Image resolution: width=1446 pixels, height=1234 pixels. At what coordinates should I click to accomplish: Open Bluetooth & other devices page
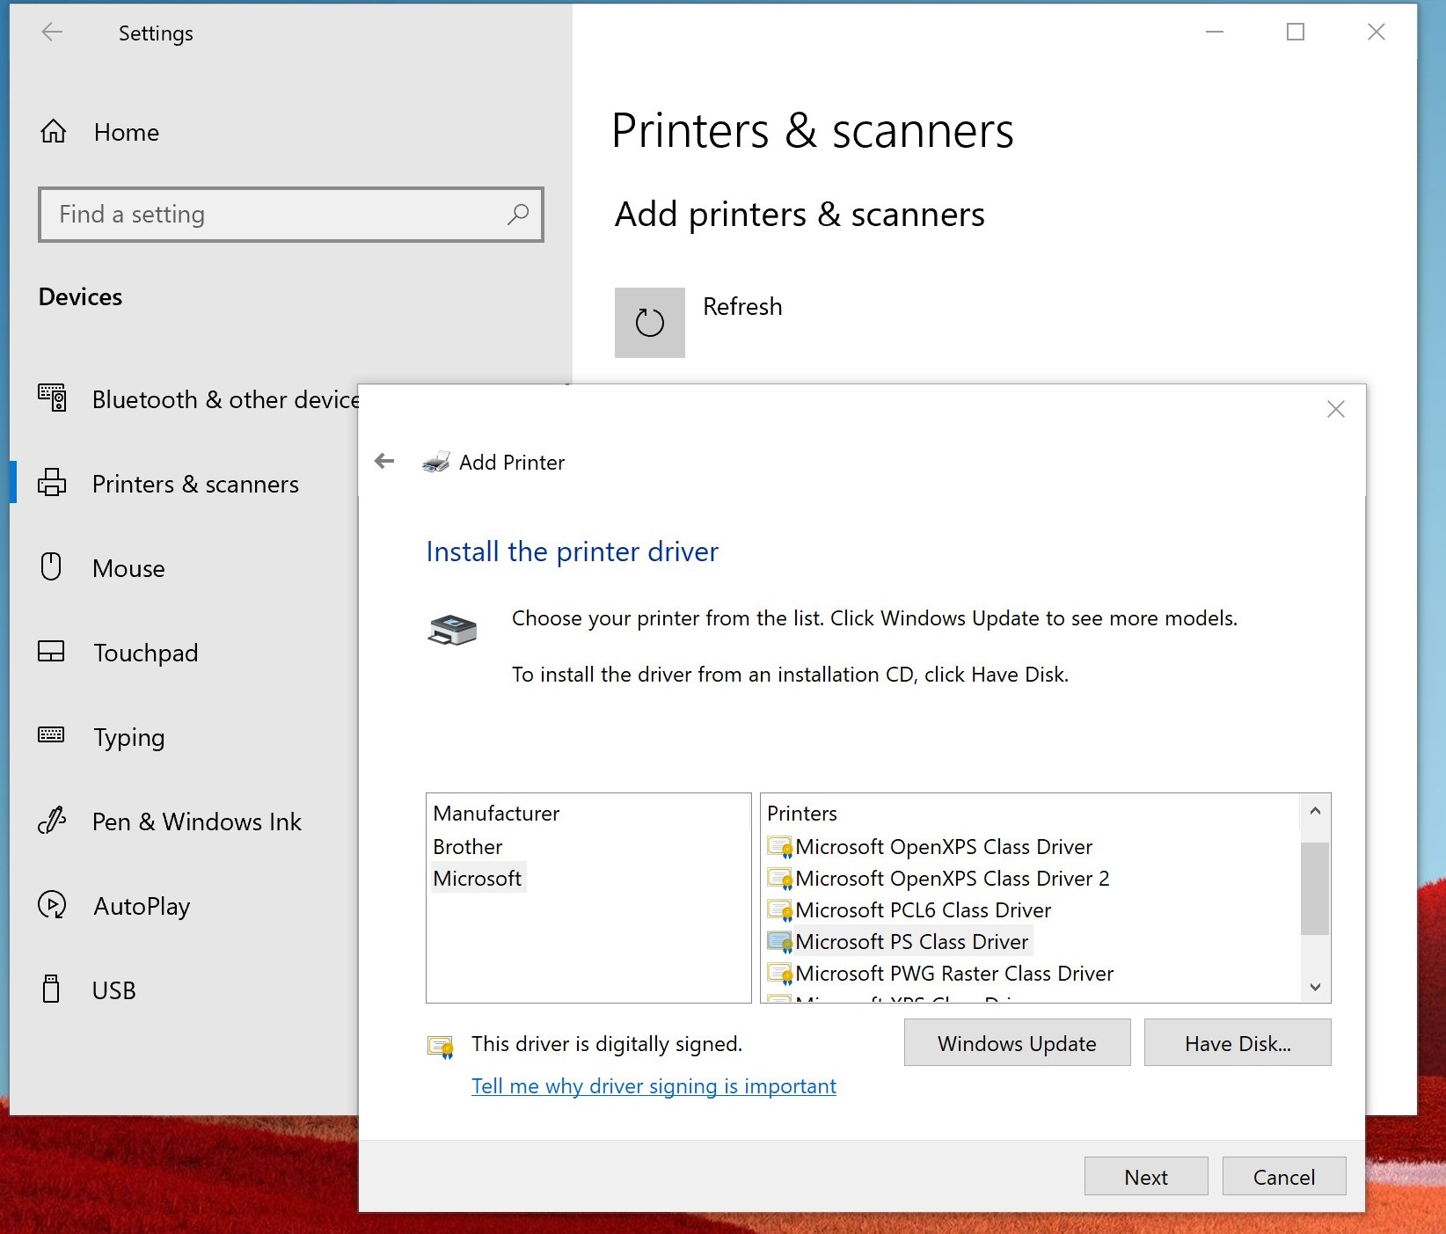pos(226,399)
